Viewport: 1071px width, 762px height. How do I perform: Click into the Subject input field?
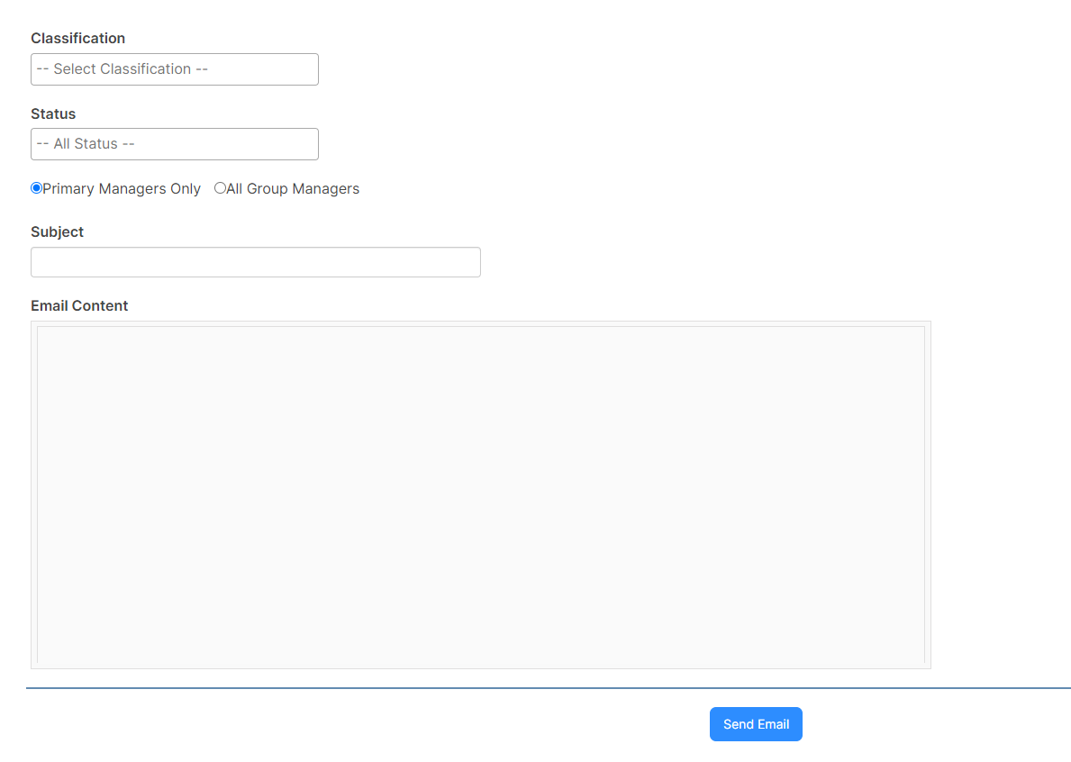point(256,262)
